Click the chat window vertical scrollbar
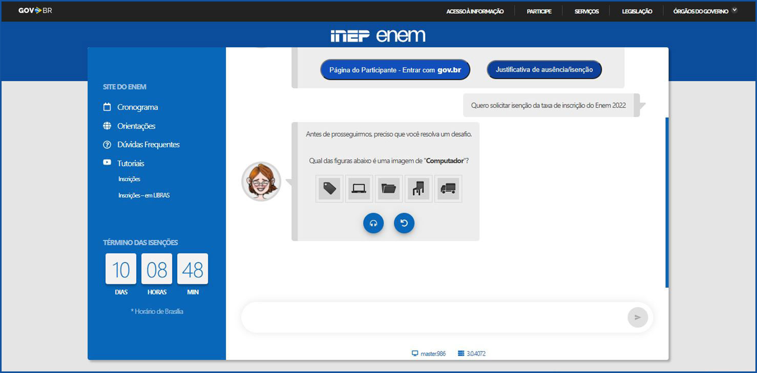The height and width of the screenshot is (373, 757). coord(666,202)
